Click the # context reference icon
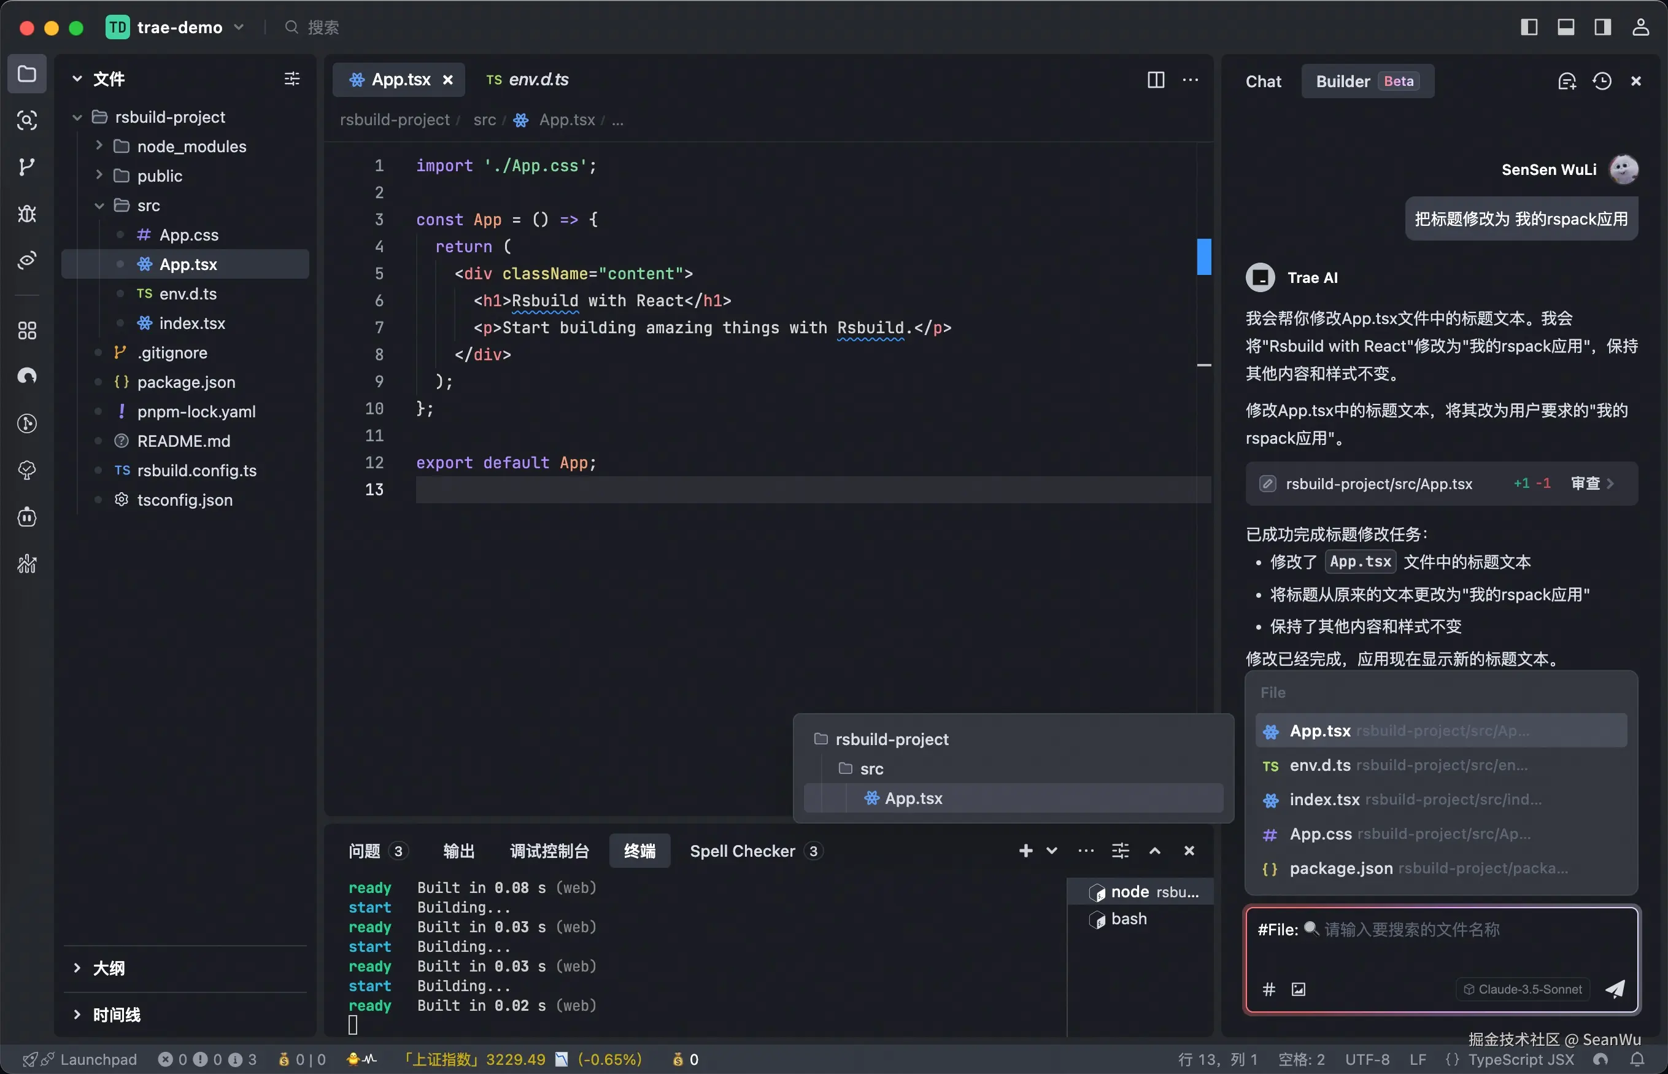Image resolution: width=1668 pixels, height=1074 pixels. [x=1269, y=989]
